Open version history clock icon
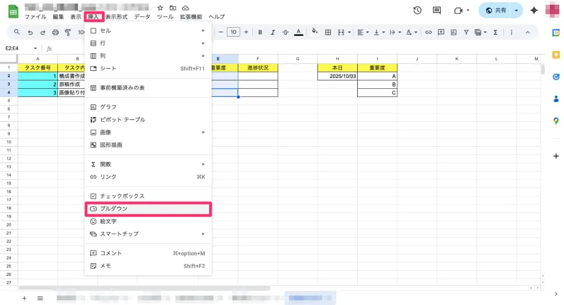Viewport: 564px width, 305px height. pyautogui.click(x=417, y=10)
